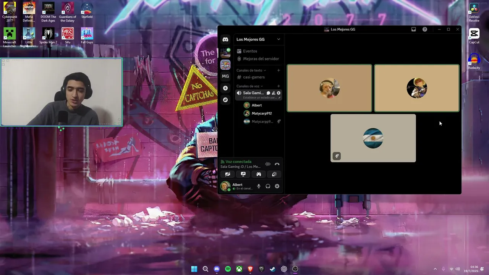This screenshot has width=489, height=275.
Task: Create channel in Canales de texto
Action: (279, 70)
